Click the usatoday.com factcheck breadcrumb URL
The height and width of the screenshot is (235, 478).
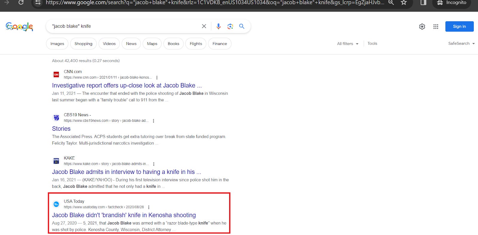coord(104,207)
